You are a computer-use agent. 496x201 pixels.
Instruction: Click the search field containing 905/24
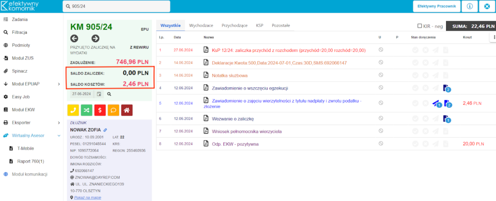click(x=116, y=6)
